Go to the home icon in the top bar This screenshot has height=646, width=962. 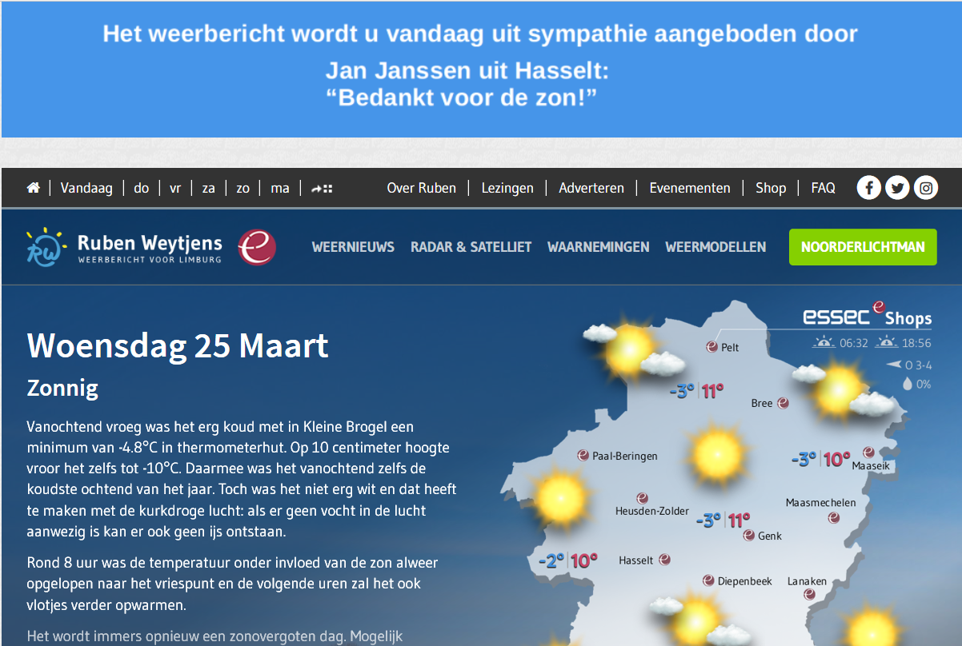33,188
